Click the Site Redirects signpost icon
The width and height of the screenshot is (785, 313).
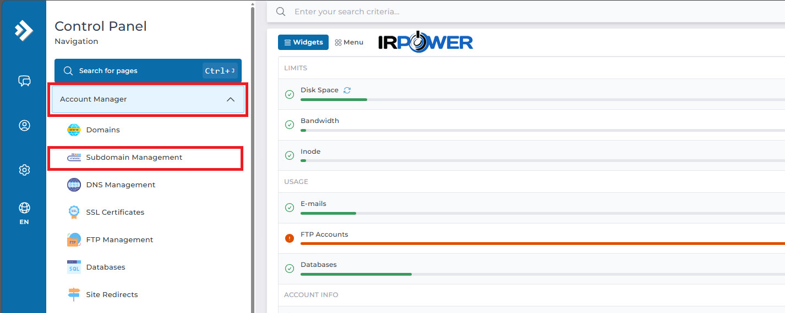pos(74,295)
